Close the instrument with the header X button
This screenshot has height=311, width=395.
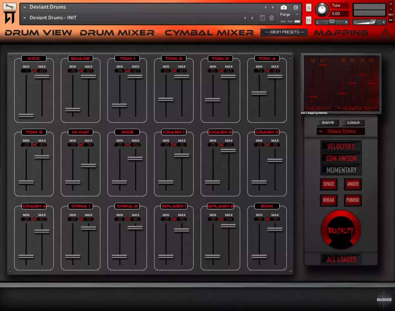pos(391,4)
